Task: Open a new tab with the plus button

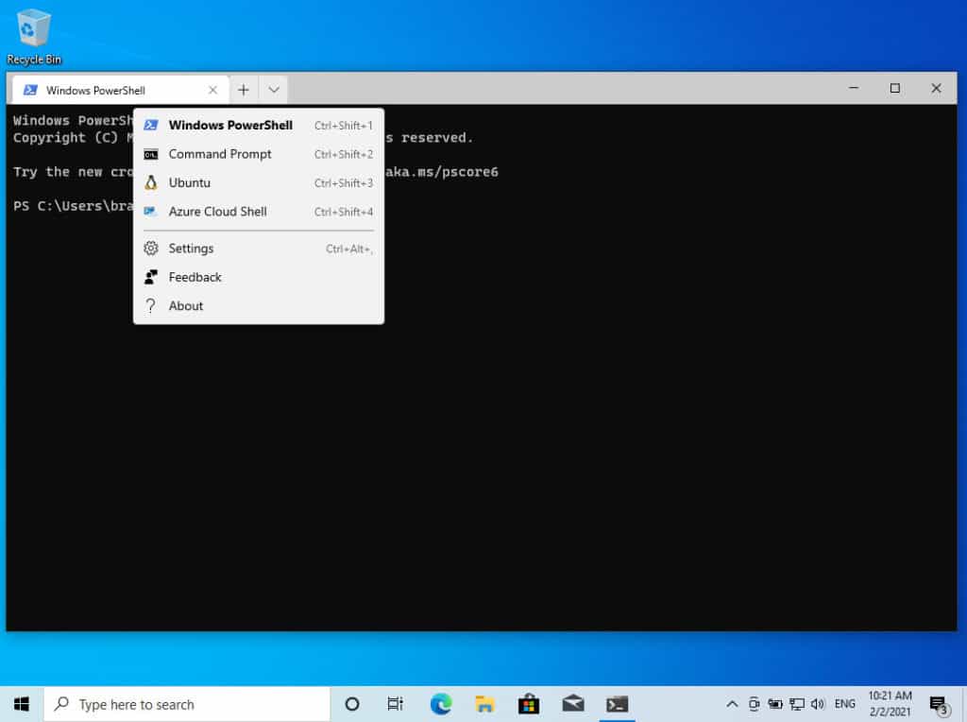Action: [x=243, y=88]
